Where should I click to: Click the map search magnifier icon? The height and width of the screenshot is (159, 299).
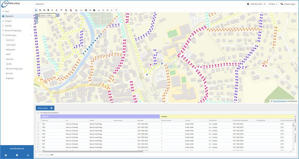pos(58,15)
